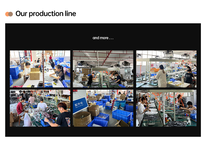Click the orange circle of the heading icon

[x=7, y=14]
